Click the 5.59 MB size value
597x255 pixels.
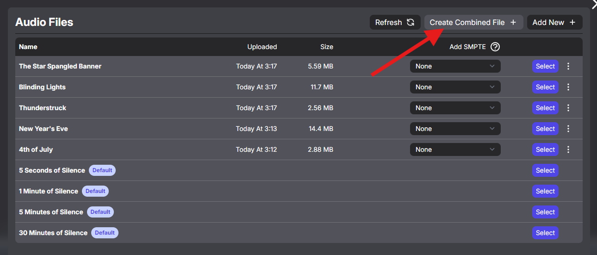(x=320, y=66)
